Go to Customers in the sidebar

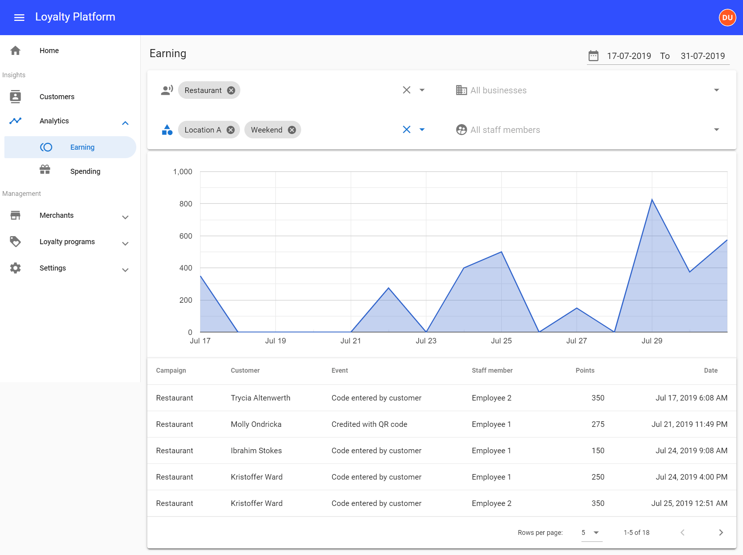[x=57, y=97]
